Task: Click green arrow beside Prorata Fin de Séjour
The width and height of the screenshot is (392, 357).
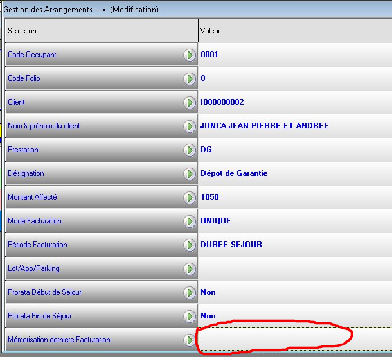Action: pos(190,316)
